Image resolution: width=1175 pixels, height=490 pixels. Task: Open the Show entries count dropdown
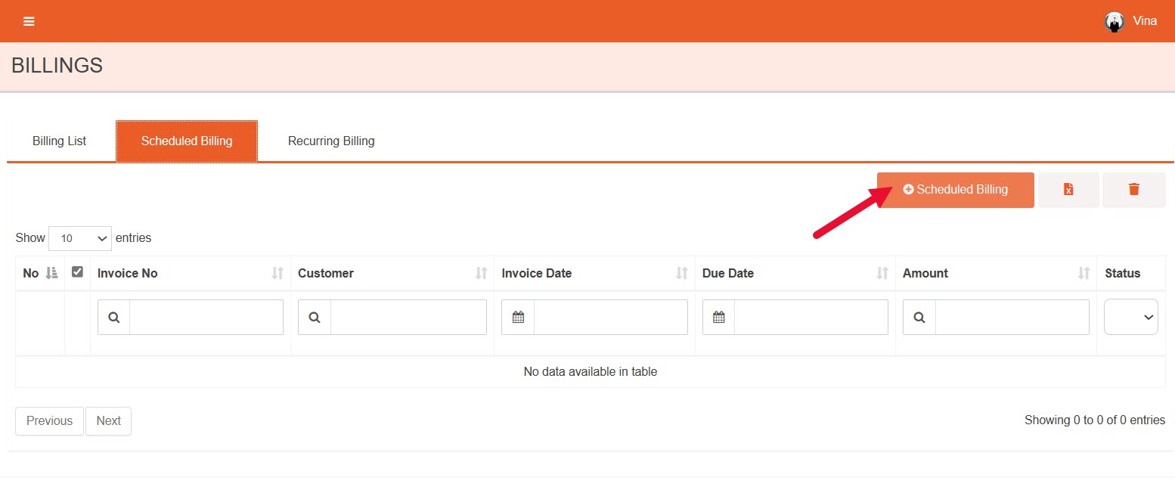coord(80,238)
